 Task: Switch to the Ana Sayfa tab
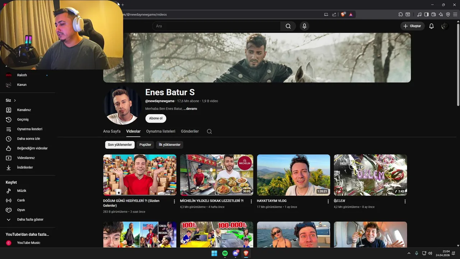[112, 131]
